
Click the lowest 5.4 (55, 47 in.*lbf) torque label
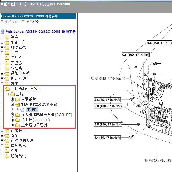(x=107, y=138)
